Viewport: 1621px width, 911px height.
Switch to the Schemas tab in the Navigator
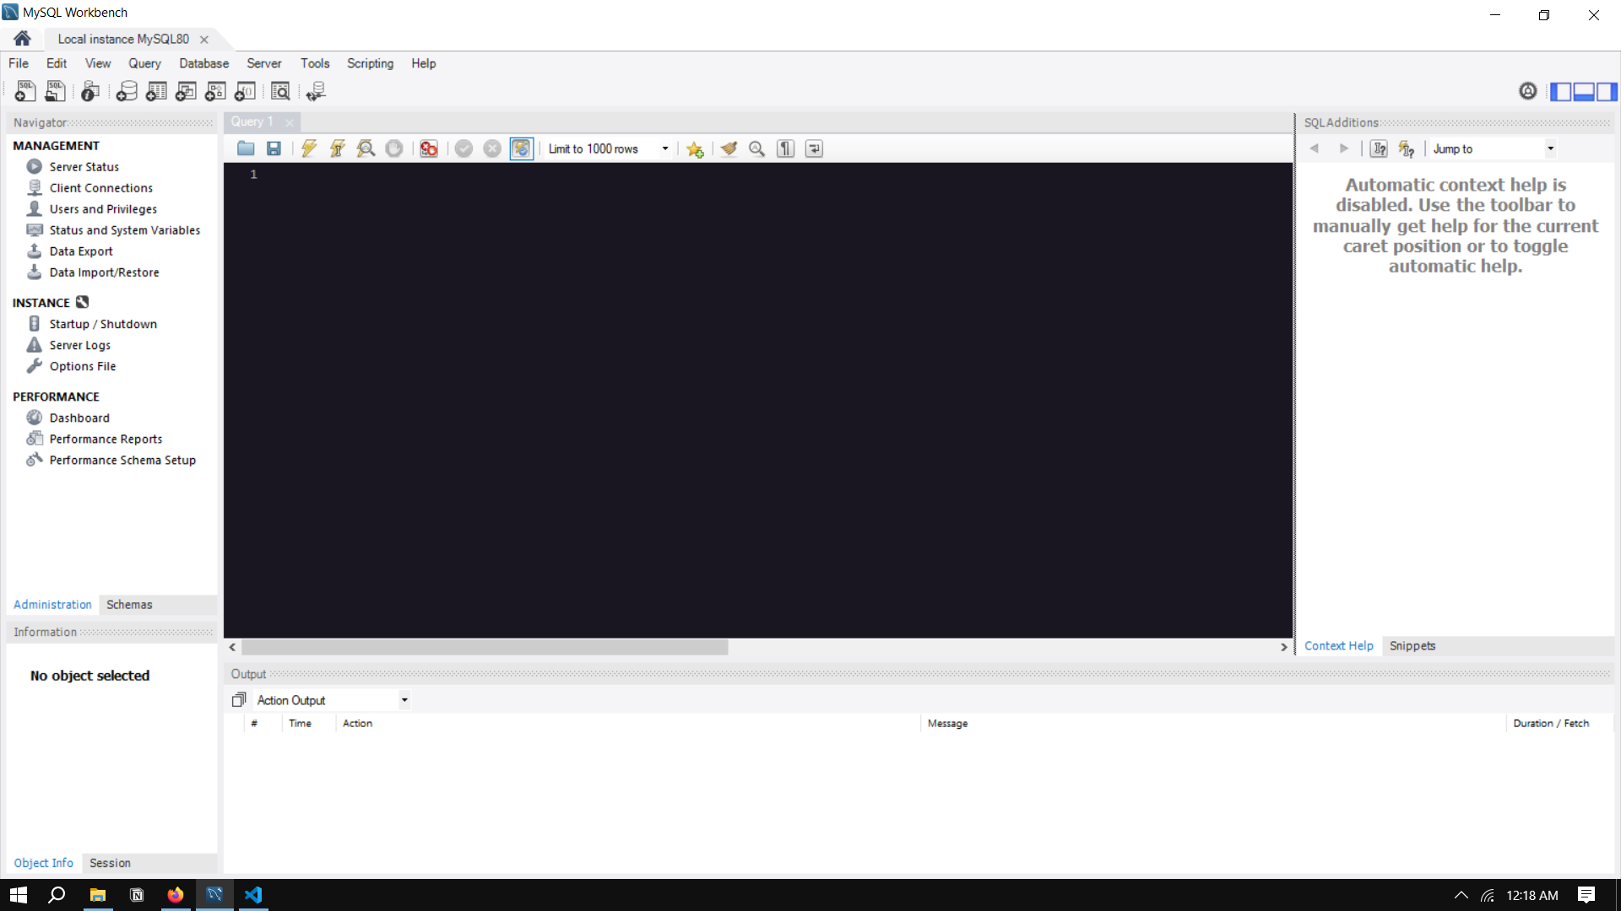128,605
